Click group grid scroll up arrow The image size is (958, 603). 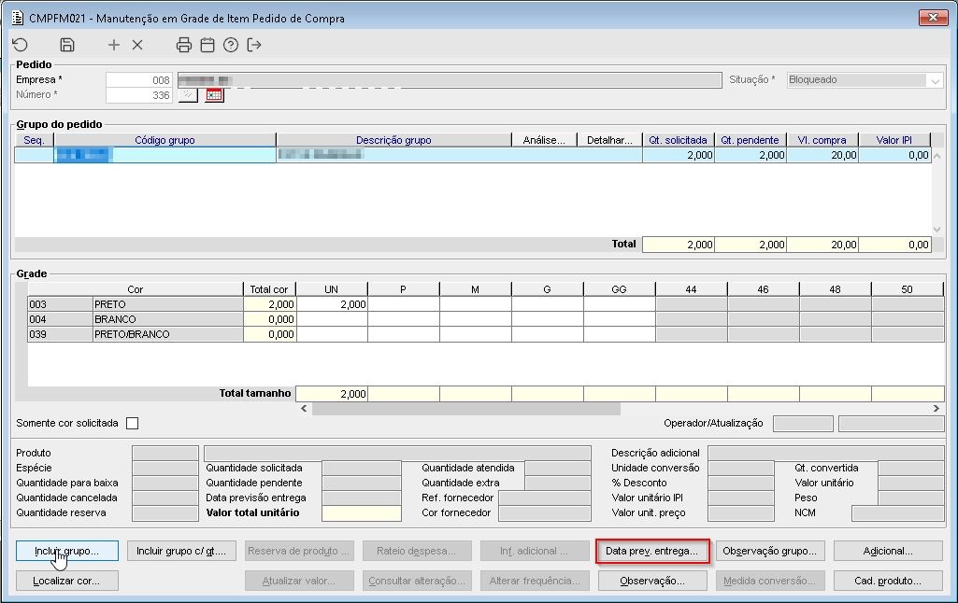pos(937,156)
